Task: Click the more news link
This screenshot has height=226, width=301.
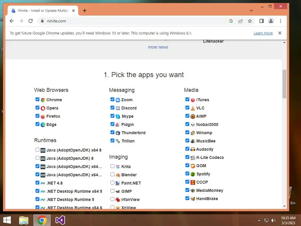Action: coord(158,47)
